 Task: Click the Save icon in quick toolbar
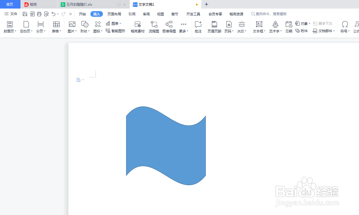(x=25, y=14)
